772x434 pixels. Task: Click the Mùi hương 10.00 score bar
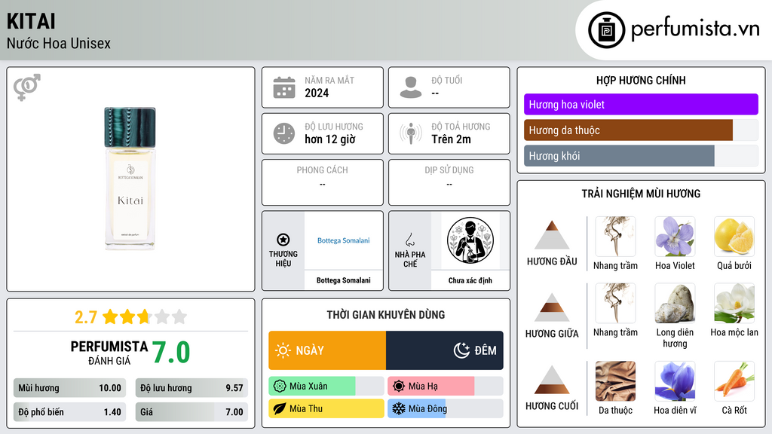tap(69, 388)
